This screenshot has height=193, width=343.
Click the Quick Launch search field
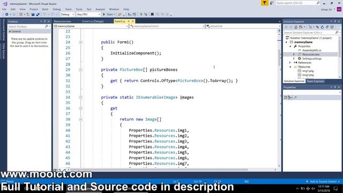297,3
